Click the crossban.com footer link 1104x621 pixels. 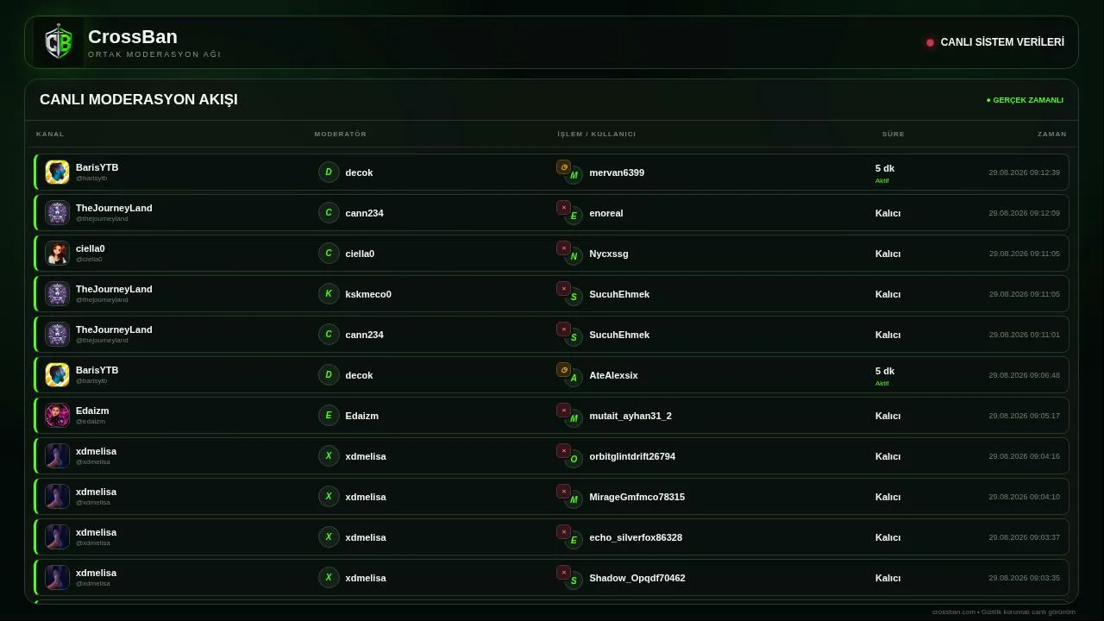coord(954,612)
